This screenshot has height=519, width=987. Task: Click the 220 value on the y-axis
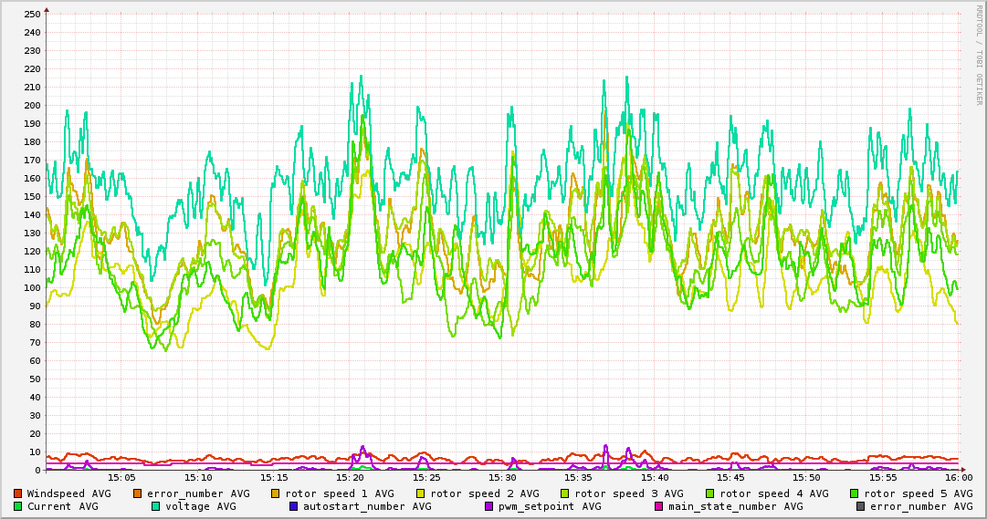(x=32, y=68)
